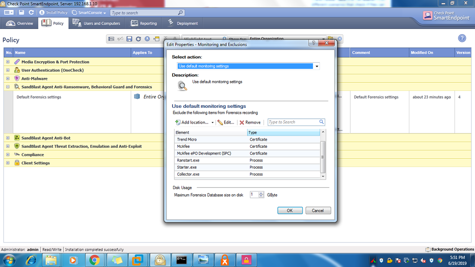This screenshot has width=475, height=267.
Task: Click the policy toolbar create rule icon
Action: 111,39
